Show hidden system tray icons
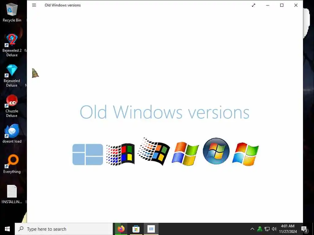 [x=252, y=229]
